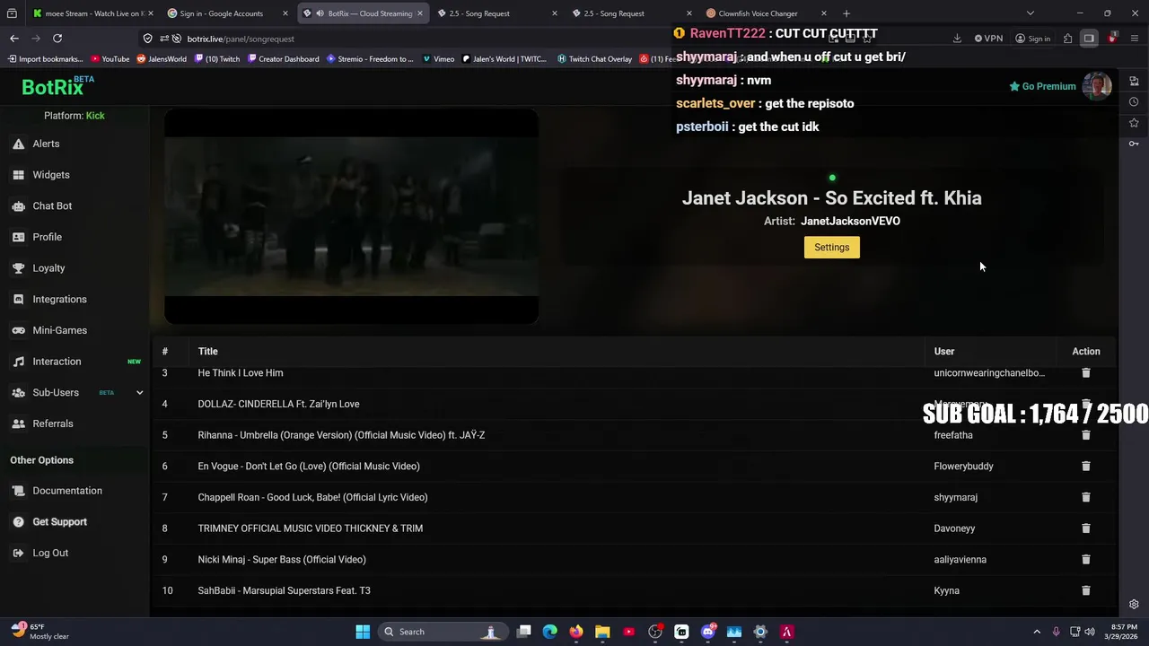
Task: Open the Loyalty section
Action: pyautogui.click(x=48, y=268)
